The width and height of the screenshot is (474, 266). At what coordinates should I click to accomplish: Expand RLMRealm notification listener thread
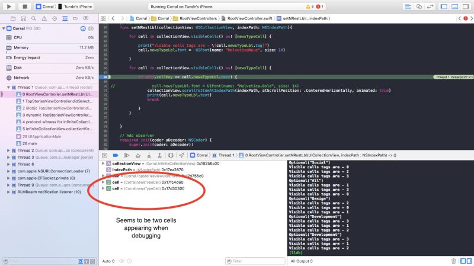point(8,192)
